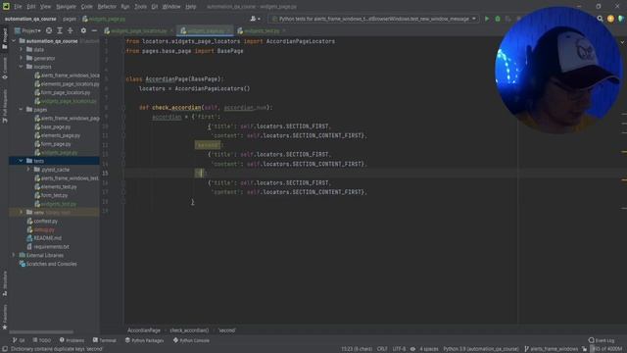The height and width of the screenshot is (353, 627).
Task: Open the Git menu
Action: (155, 7)
